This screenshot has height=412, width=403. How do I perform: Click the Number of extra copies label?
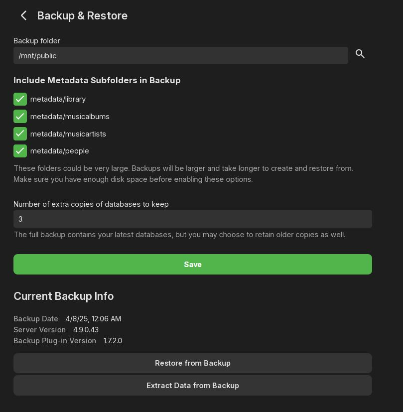[x=91, y=204]
